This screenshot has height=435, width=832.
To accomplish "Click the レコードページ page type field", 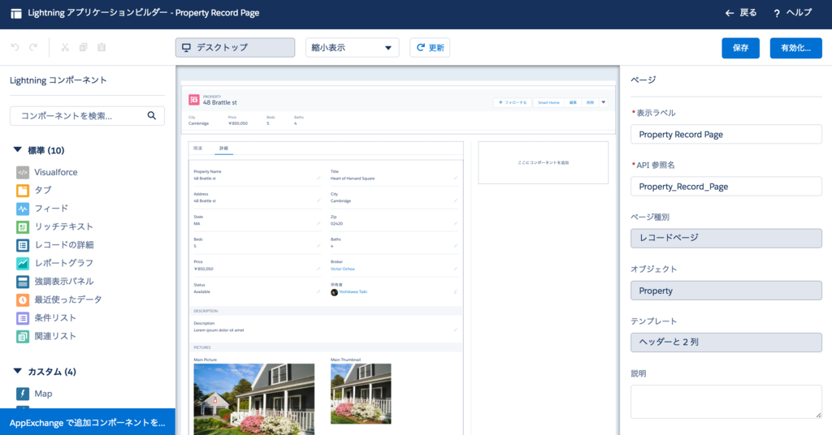I will (x=726, y=238).
